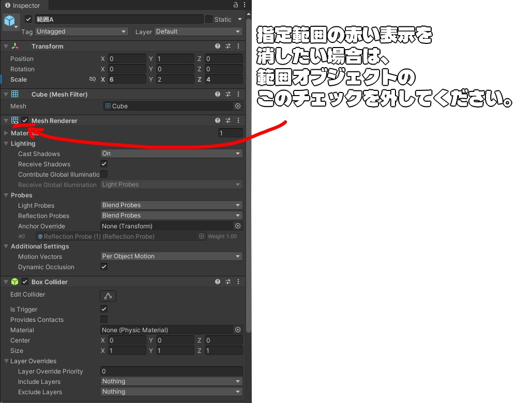Click the Position X input field
517x403 pixels.
[x=127, y=58]
